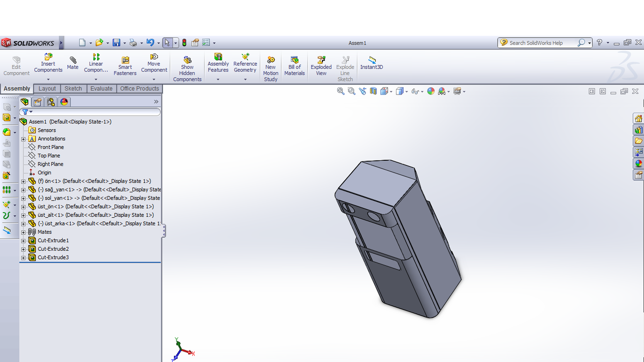Undo the last action

[150, 43]
